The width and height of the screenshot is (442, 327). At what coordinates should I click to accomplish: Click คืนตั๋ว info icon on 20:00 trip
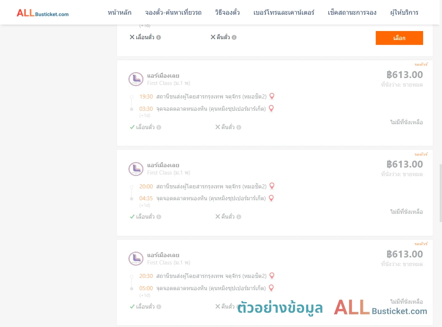(239, 217)
